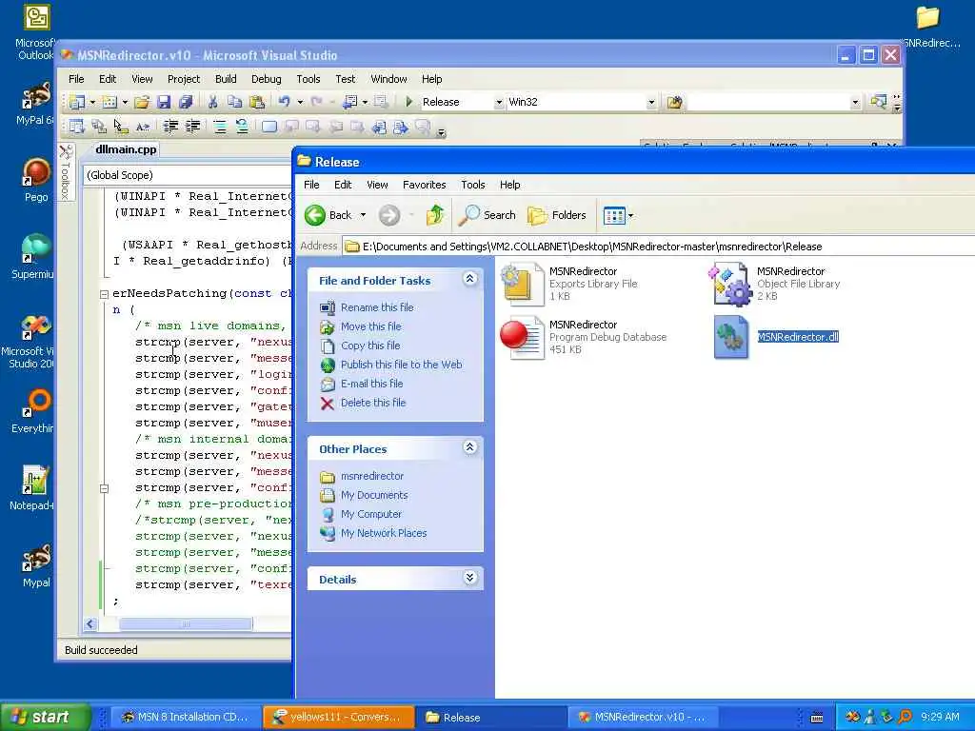
Task: Select MSNRedirector Program Debug Database file
Action: coord(585,338)
